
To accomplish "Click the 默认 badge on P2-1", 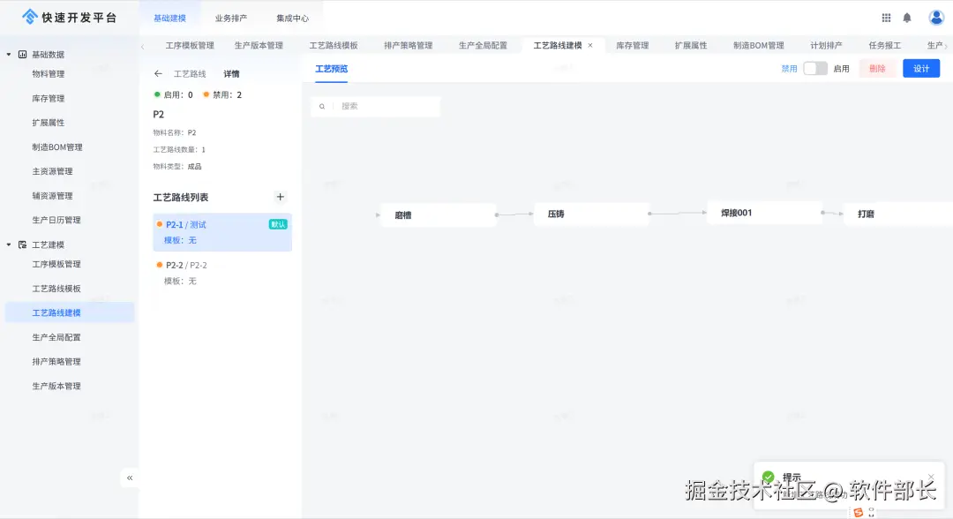I will (x=278, y=224).
